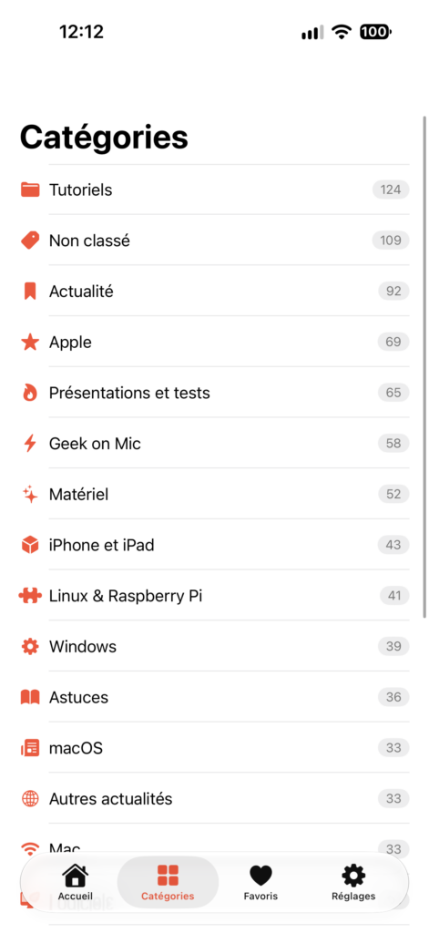Viewport: 429px width, 933px height.
Task: Tap the gear icon beside Windows
Action: tap(30, 646)
